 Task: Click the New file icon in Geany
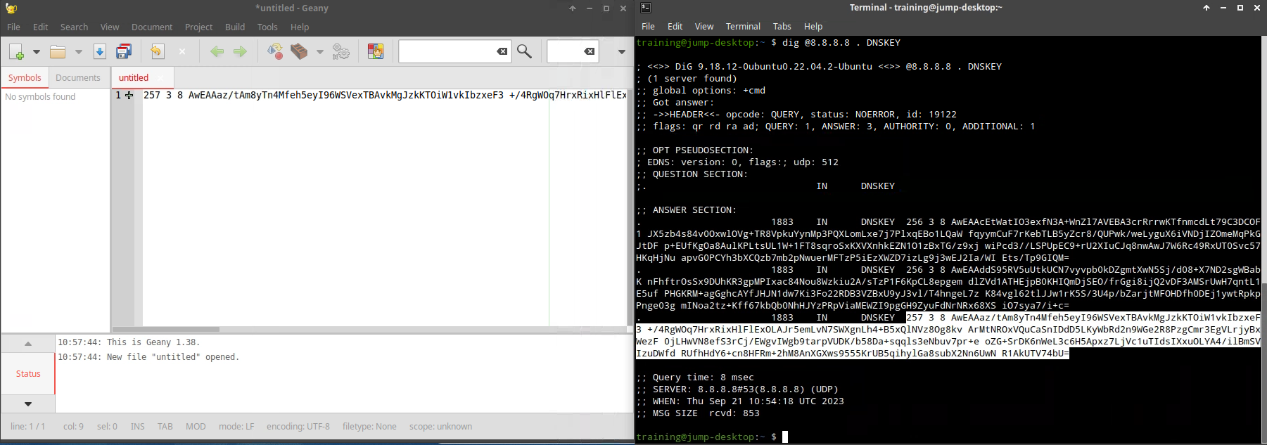coord(16,51)
